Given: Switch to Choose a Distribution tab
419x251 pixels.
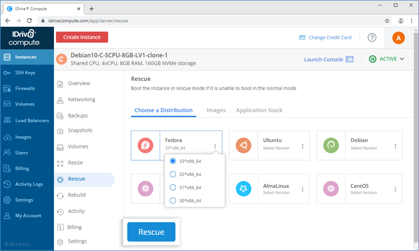Looking at the screenshot, I should point(163,110).
